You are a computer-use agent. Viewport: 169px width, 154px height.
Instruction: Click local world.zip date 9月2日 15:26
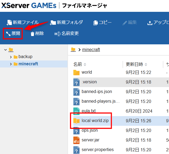coord(138,121)
